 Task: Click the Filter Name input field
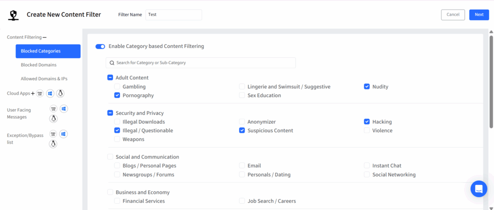(173, 15)
